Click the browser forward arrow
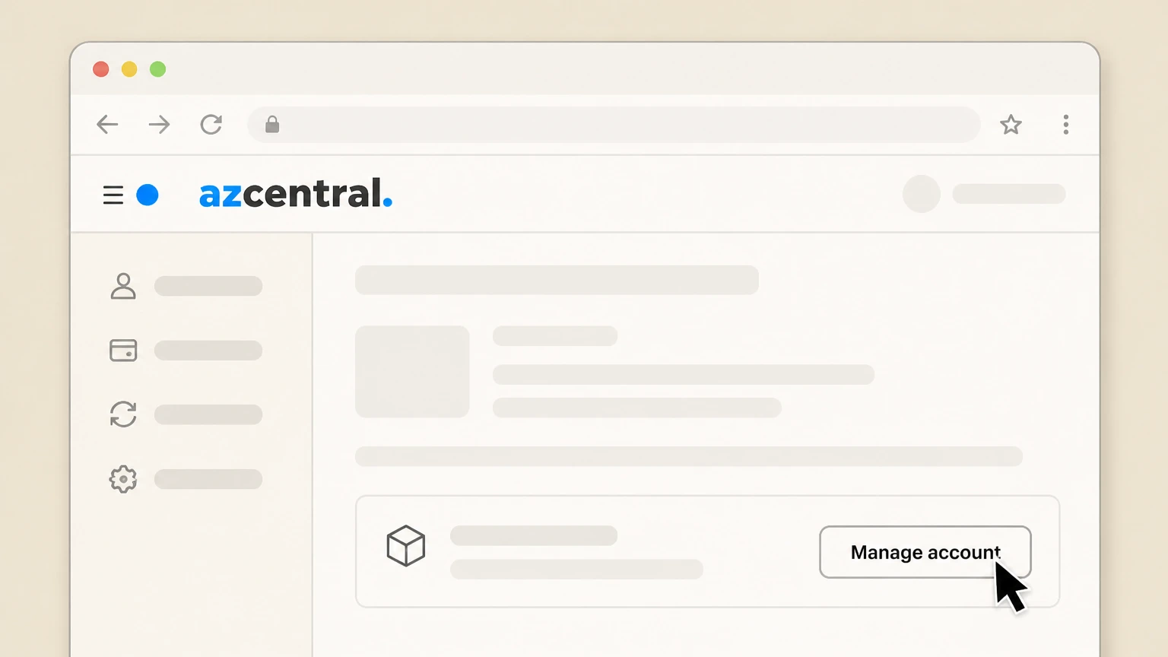 [x=159, y=124]
